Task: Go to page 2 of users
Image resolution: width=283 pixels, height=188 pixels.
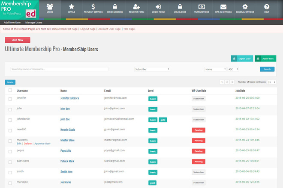Action: [227, 82]
